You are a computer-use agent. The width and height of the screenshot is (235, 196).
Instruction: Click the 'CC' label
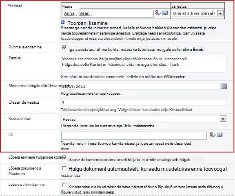pyautogui.click(x=11, y=134)
